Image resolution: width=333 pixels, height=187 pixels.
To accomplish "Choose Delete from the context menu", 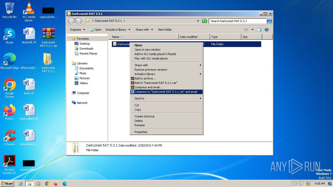I will [166, 121].
